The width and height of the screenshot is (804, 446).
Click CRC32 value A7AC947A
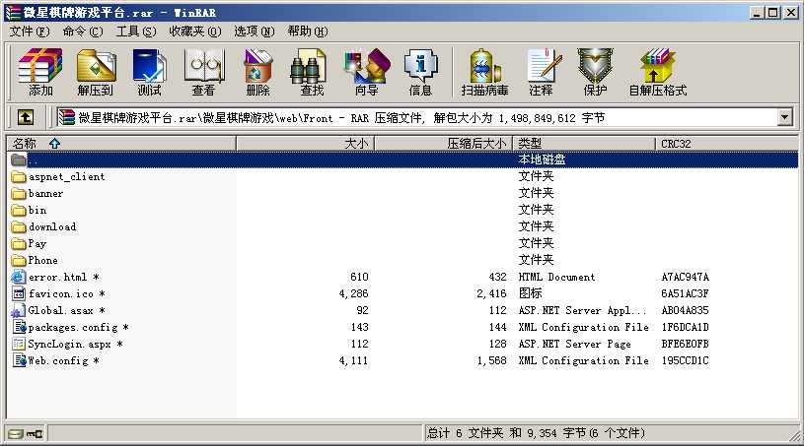[x=685, y=278]
